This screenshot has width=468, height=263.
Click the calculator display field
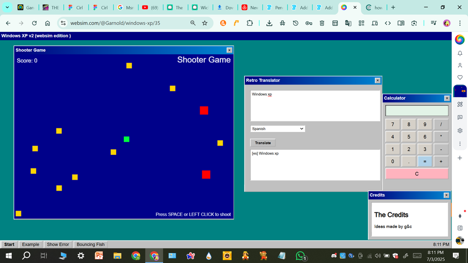click(x=417, y=110)
